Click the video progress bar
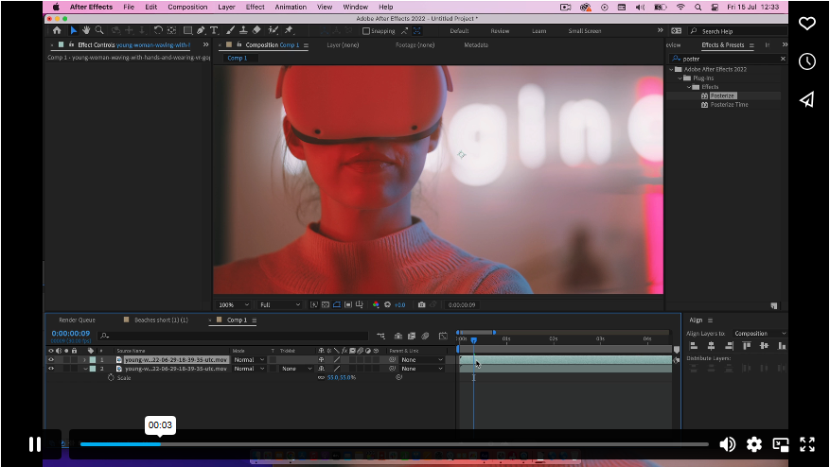 coord(394,444)
